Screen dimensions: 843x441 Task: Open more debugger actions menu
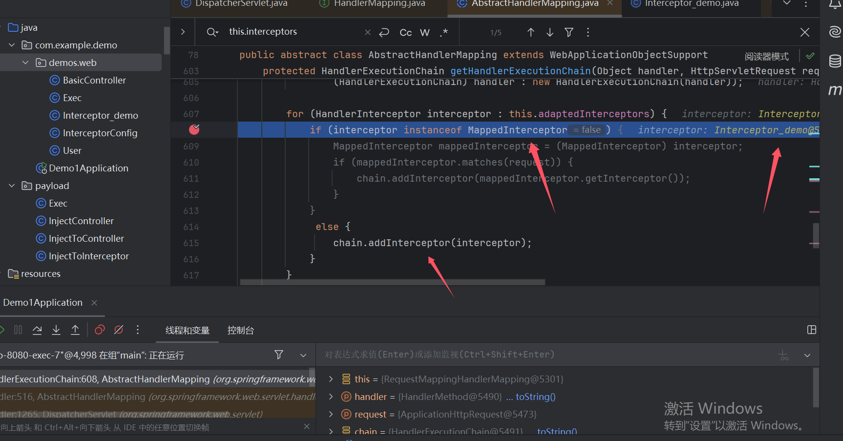pos(138,330)
